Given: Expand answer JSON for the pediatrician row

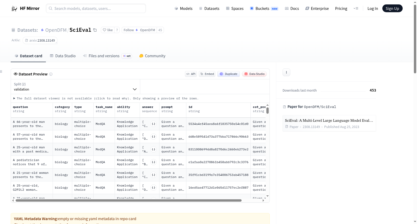Looking at the screenshot, I should (x=154, y=162).
